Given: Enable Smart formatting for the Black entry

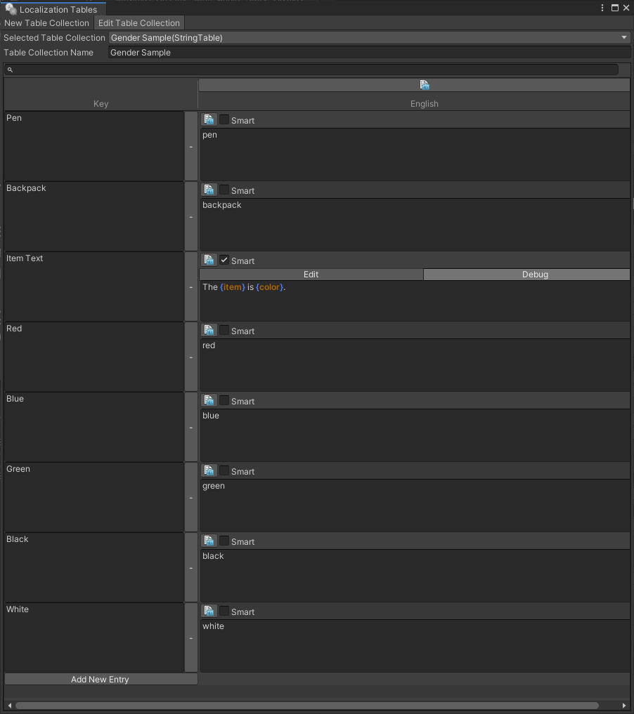Looking at the screenshot, I should pyautogui.click(x=224, y=541).
